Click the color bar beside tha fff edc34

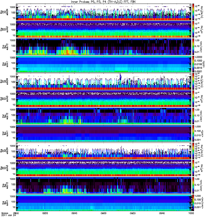coord(193,12)
